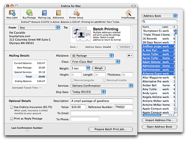Viewport: 189px width, 141px height.
Task: Select the Angela Holstro row
Action: 158,97
